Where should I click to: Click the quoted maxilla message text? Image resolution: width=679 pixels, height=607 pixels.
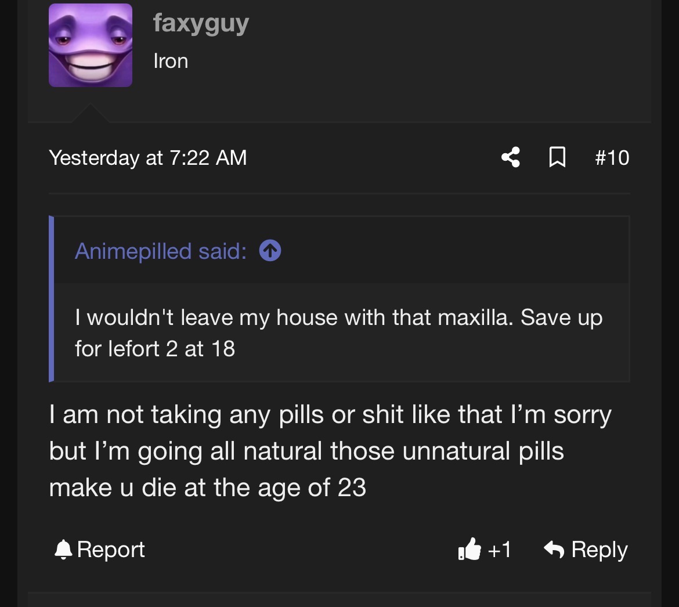339,333
